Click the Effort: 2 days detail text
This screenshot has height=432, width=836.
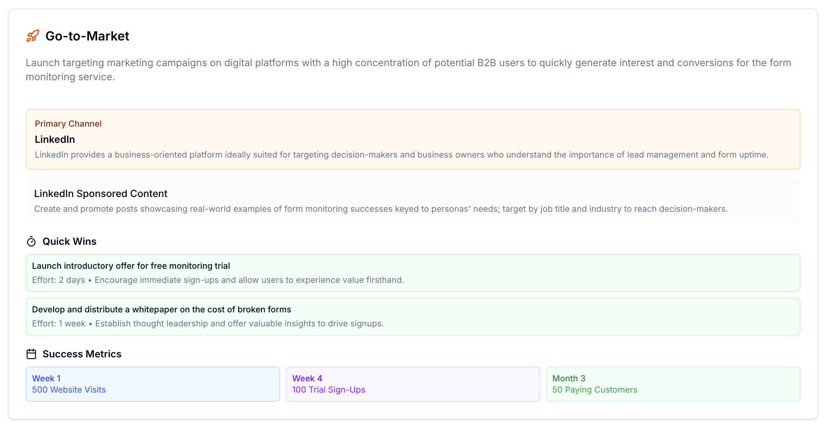[58, 280]
